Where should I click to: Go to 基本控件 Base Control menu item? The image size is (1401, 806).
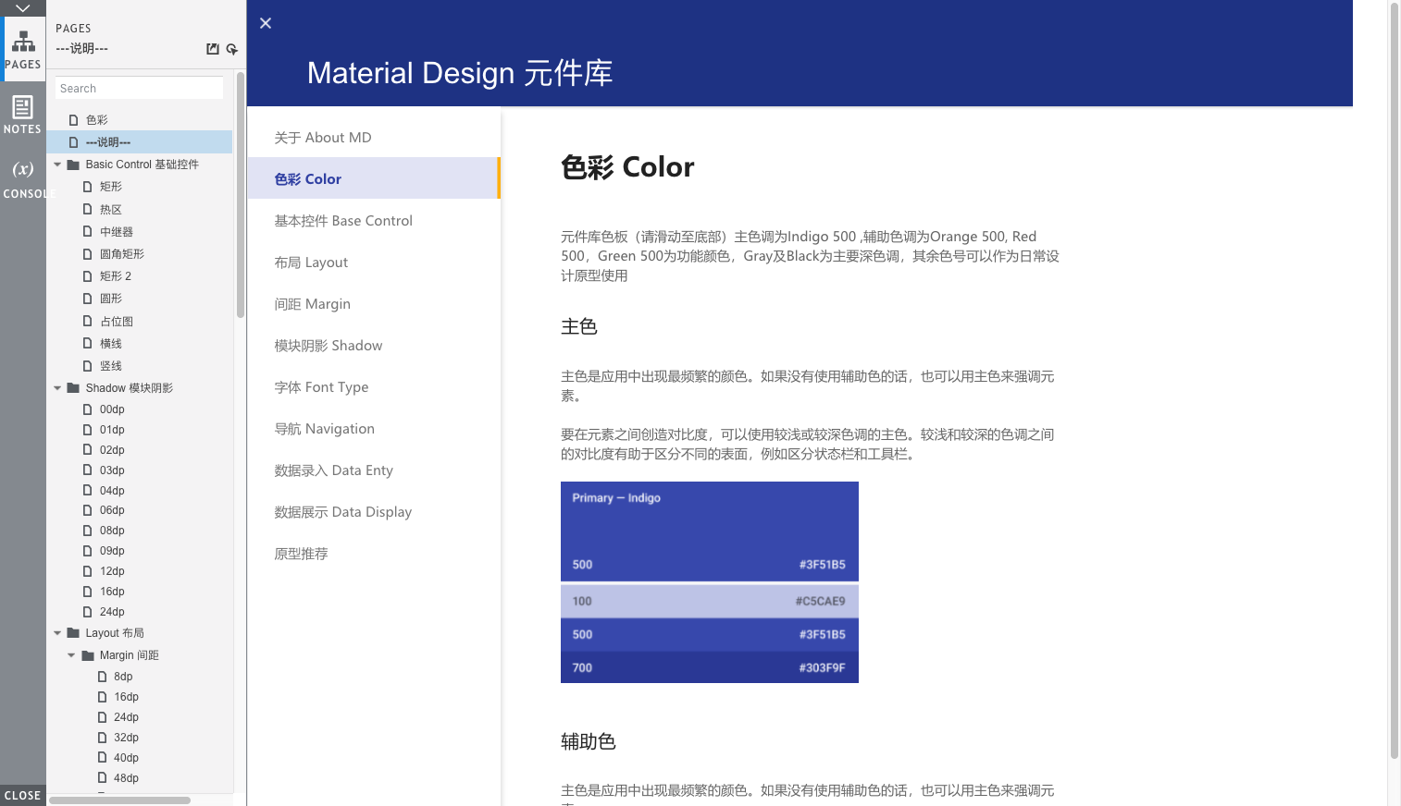click(374, 220)
